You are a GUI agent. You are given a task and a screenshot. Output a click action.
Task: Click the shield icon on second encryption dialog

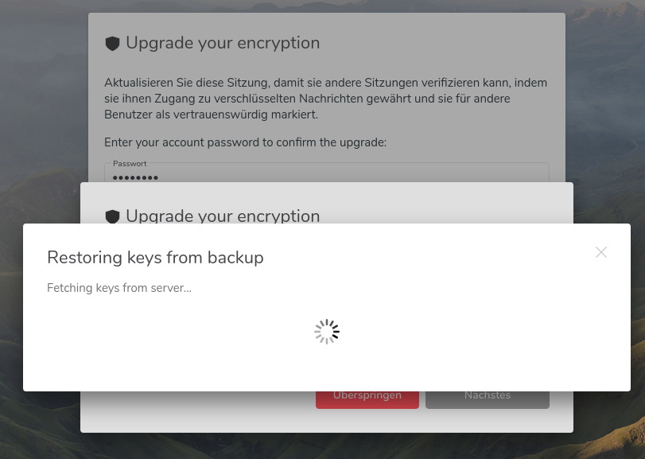click(112, 216)
